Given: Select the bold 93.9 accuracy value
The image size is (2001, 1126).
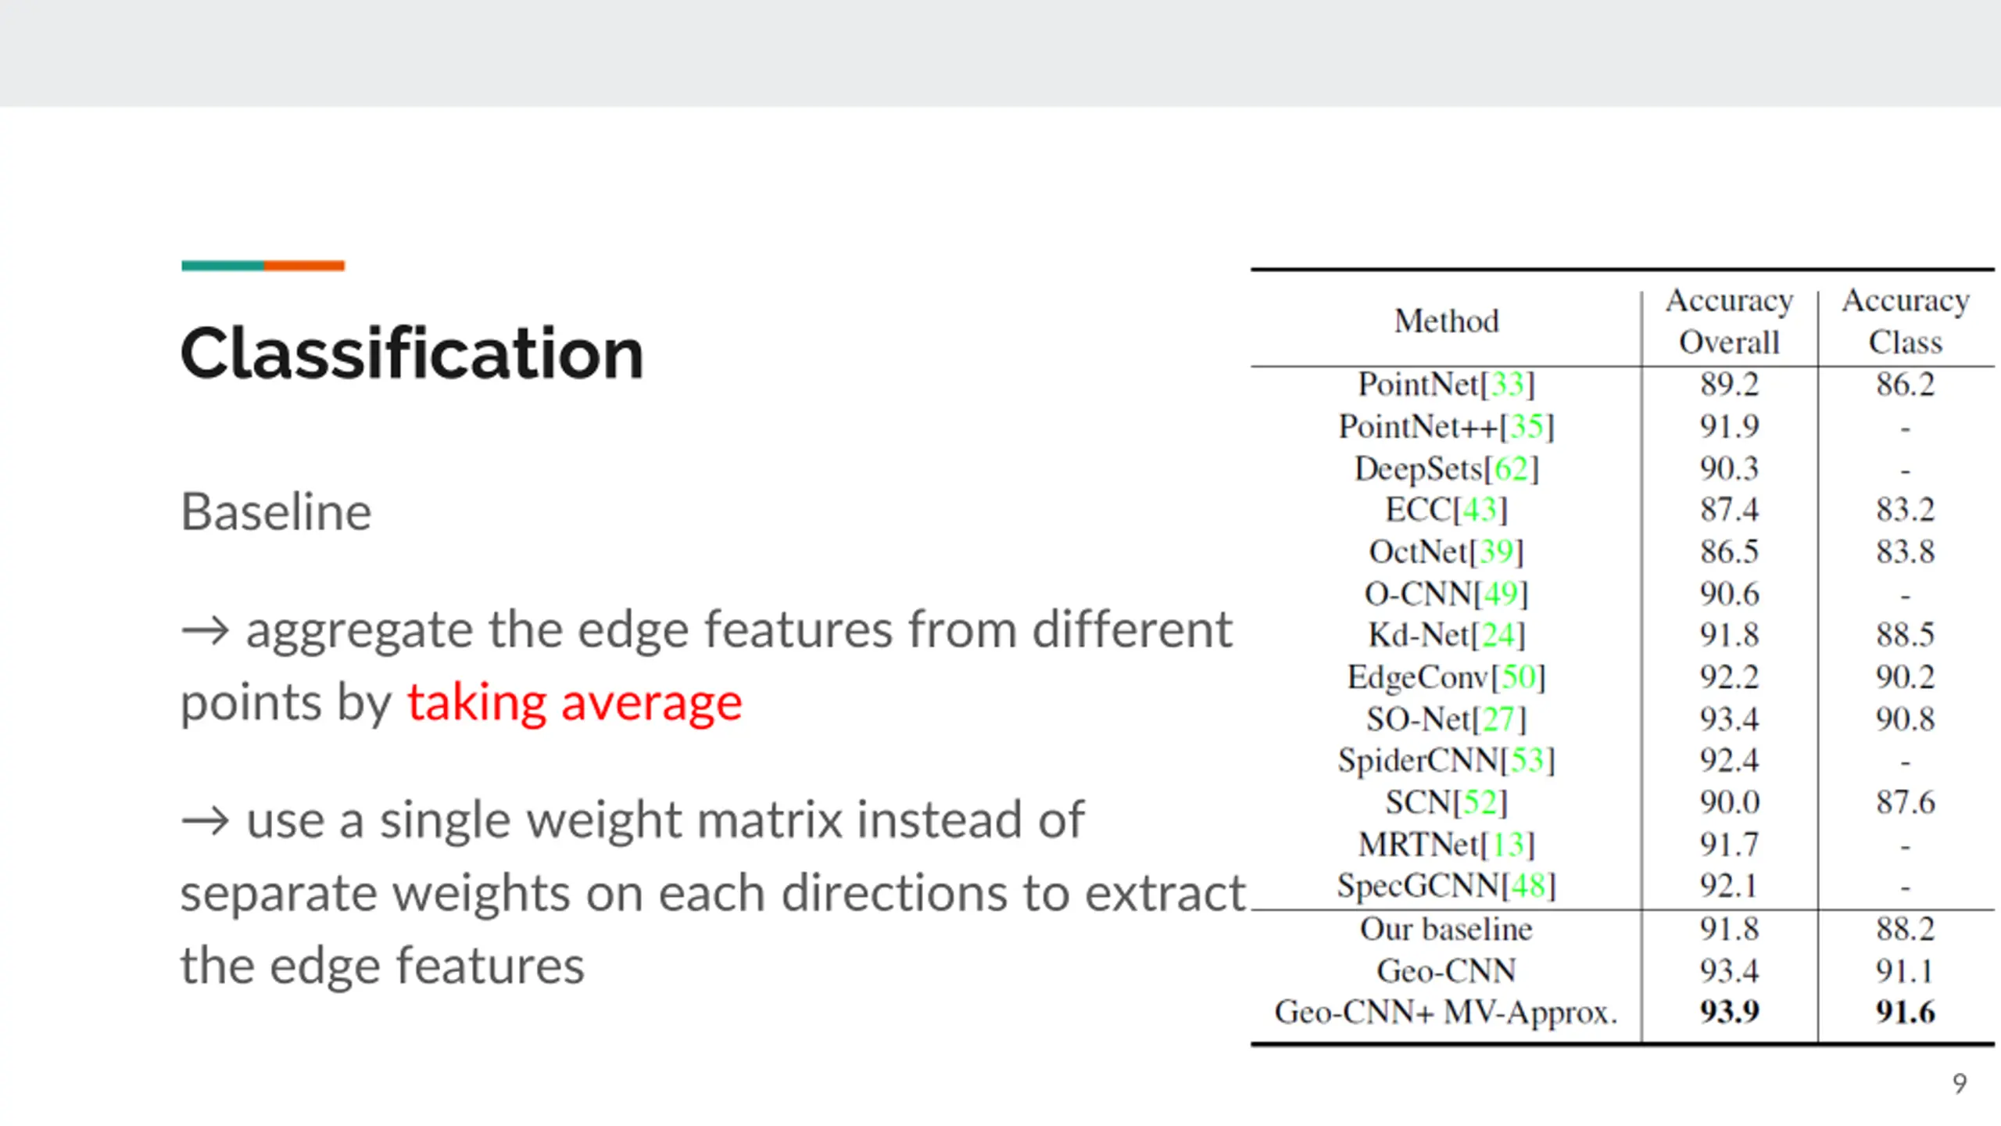Looking at the screenshot, I should pos(1729,1012).
